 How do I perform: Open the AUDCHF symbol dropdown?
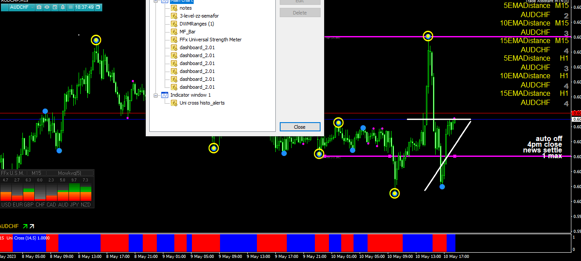coord(21,7)
